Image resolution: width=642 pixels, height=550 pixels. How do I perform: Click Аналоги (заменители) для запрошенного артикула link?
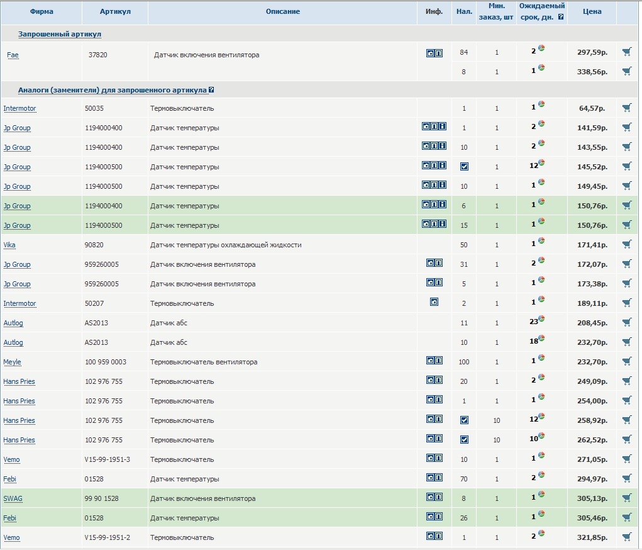coord(112,90)
